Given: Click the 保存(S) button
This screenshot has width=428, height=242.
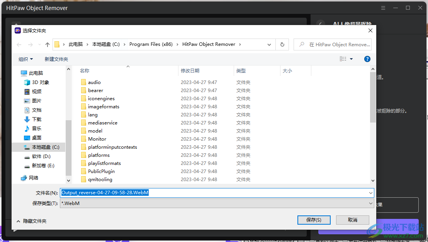Looking at the screenshot, I should [314, 220].
